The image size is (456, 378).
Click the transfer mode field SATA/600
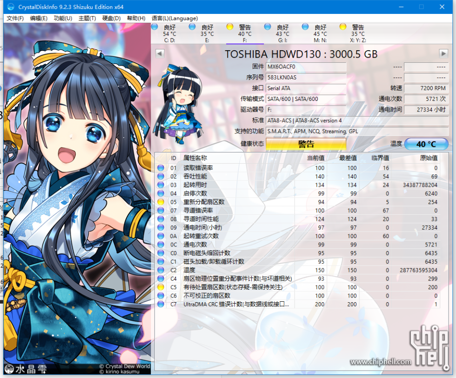click(x=306, y=99)
